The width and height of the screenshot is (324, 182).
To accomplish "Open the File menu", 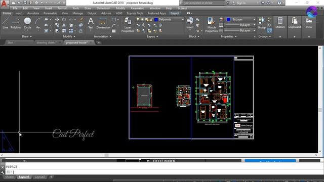I will point(15,8).
